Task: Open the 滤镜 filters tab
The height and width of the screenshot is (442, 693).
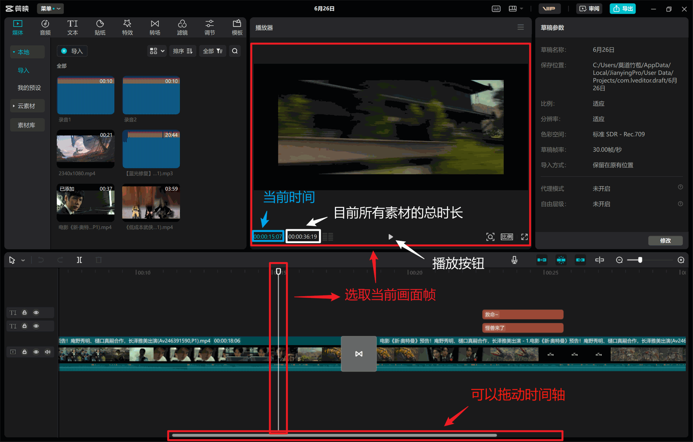Action: click(x=182, y=27)
